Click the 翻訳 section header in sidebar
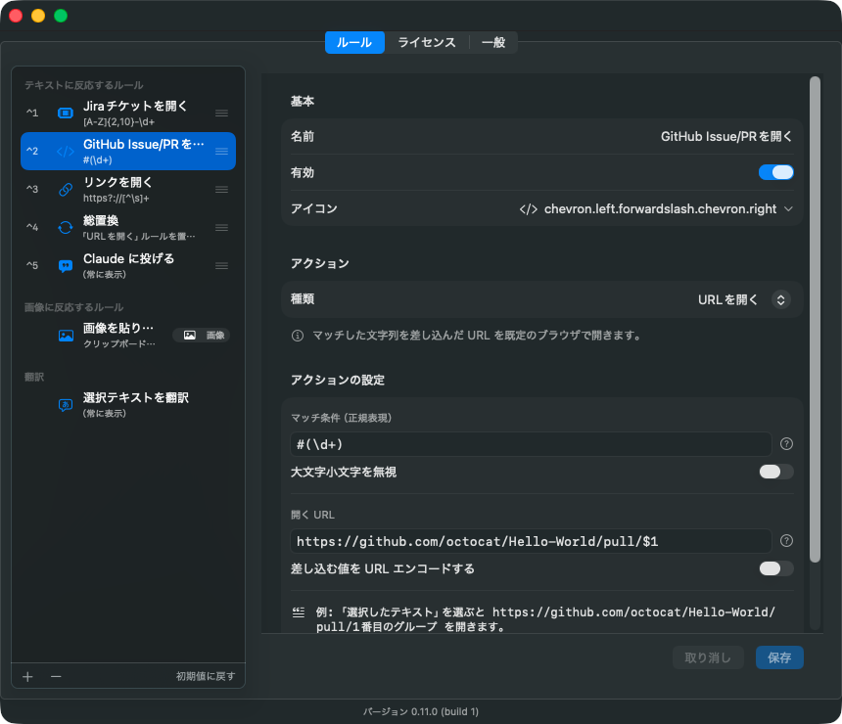 tap(34, 378)
